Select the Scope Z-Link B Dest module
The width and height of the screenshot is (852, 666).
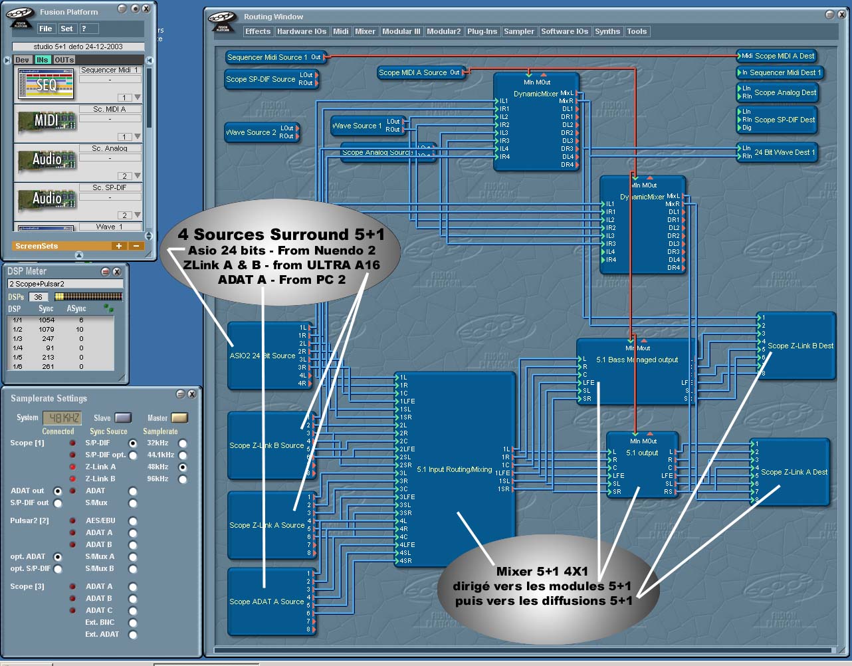coord(796,346)
